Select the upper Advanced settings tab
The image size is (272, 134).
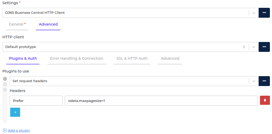coord(48,24)
